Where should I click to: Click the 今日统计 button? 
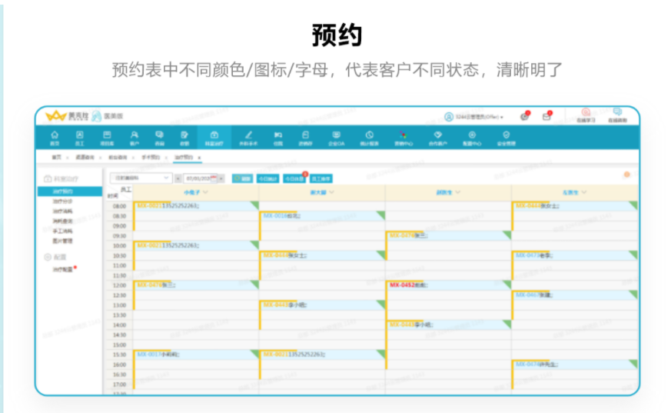pyautogui.click(x=268, y=178)
